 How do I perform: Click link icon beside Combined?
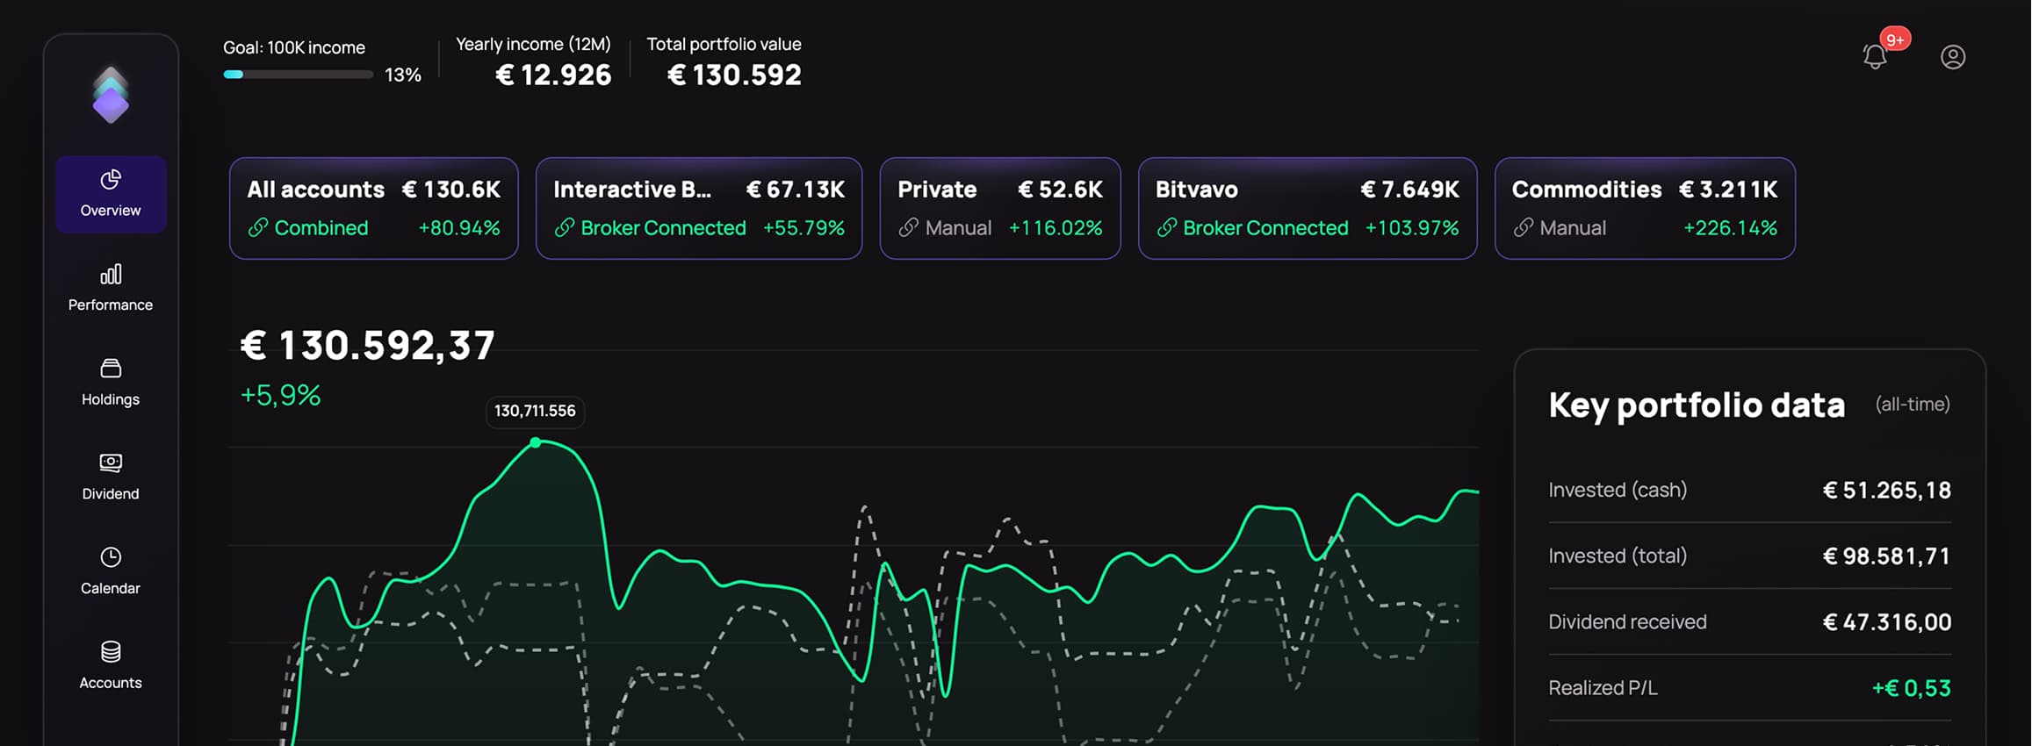click(258, 228)
